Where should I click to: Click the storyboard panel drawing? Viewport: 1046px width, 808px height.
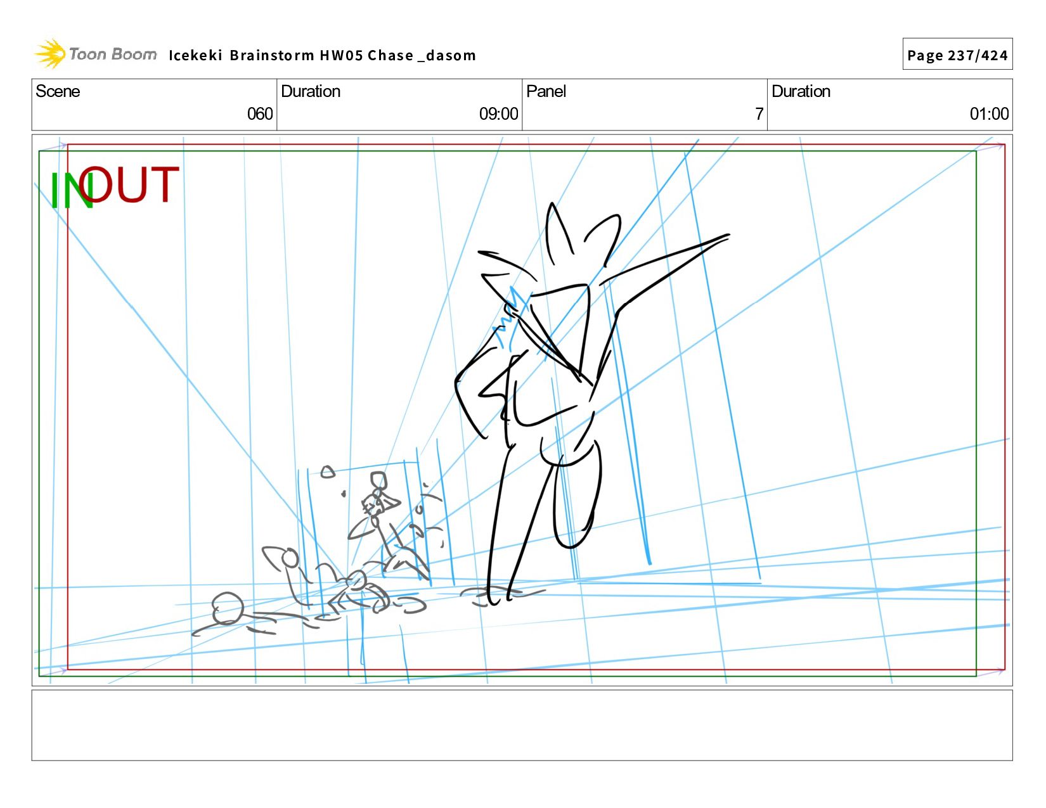coord(522,410)
